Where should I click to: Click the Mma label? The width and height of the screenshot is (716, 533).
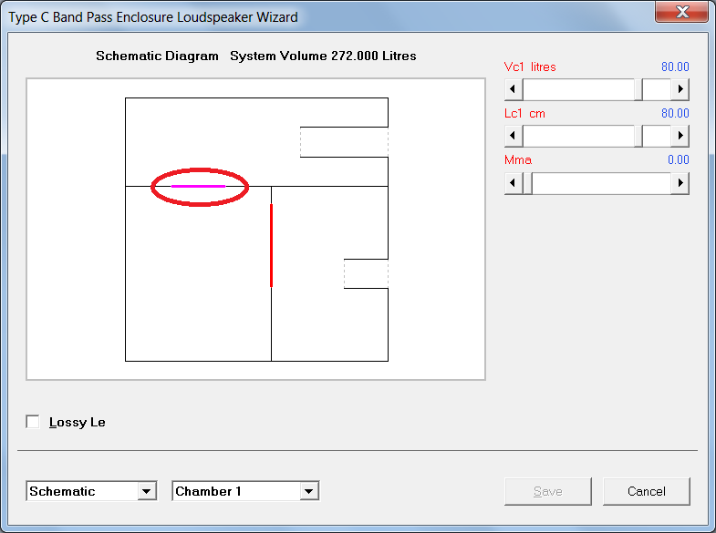(x=518, y=160)
